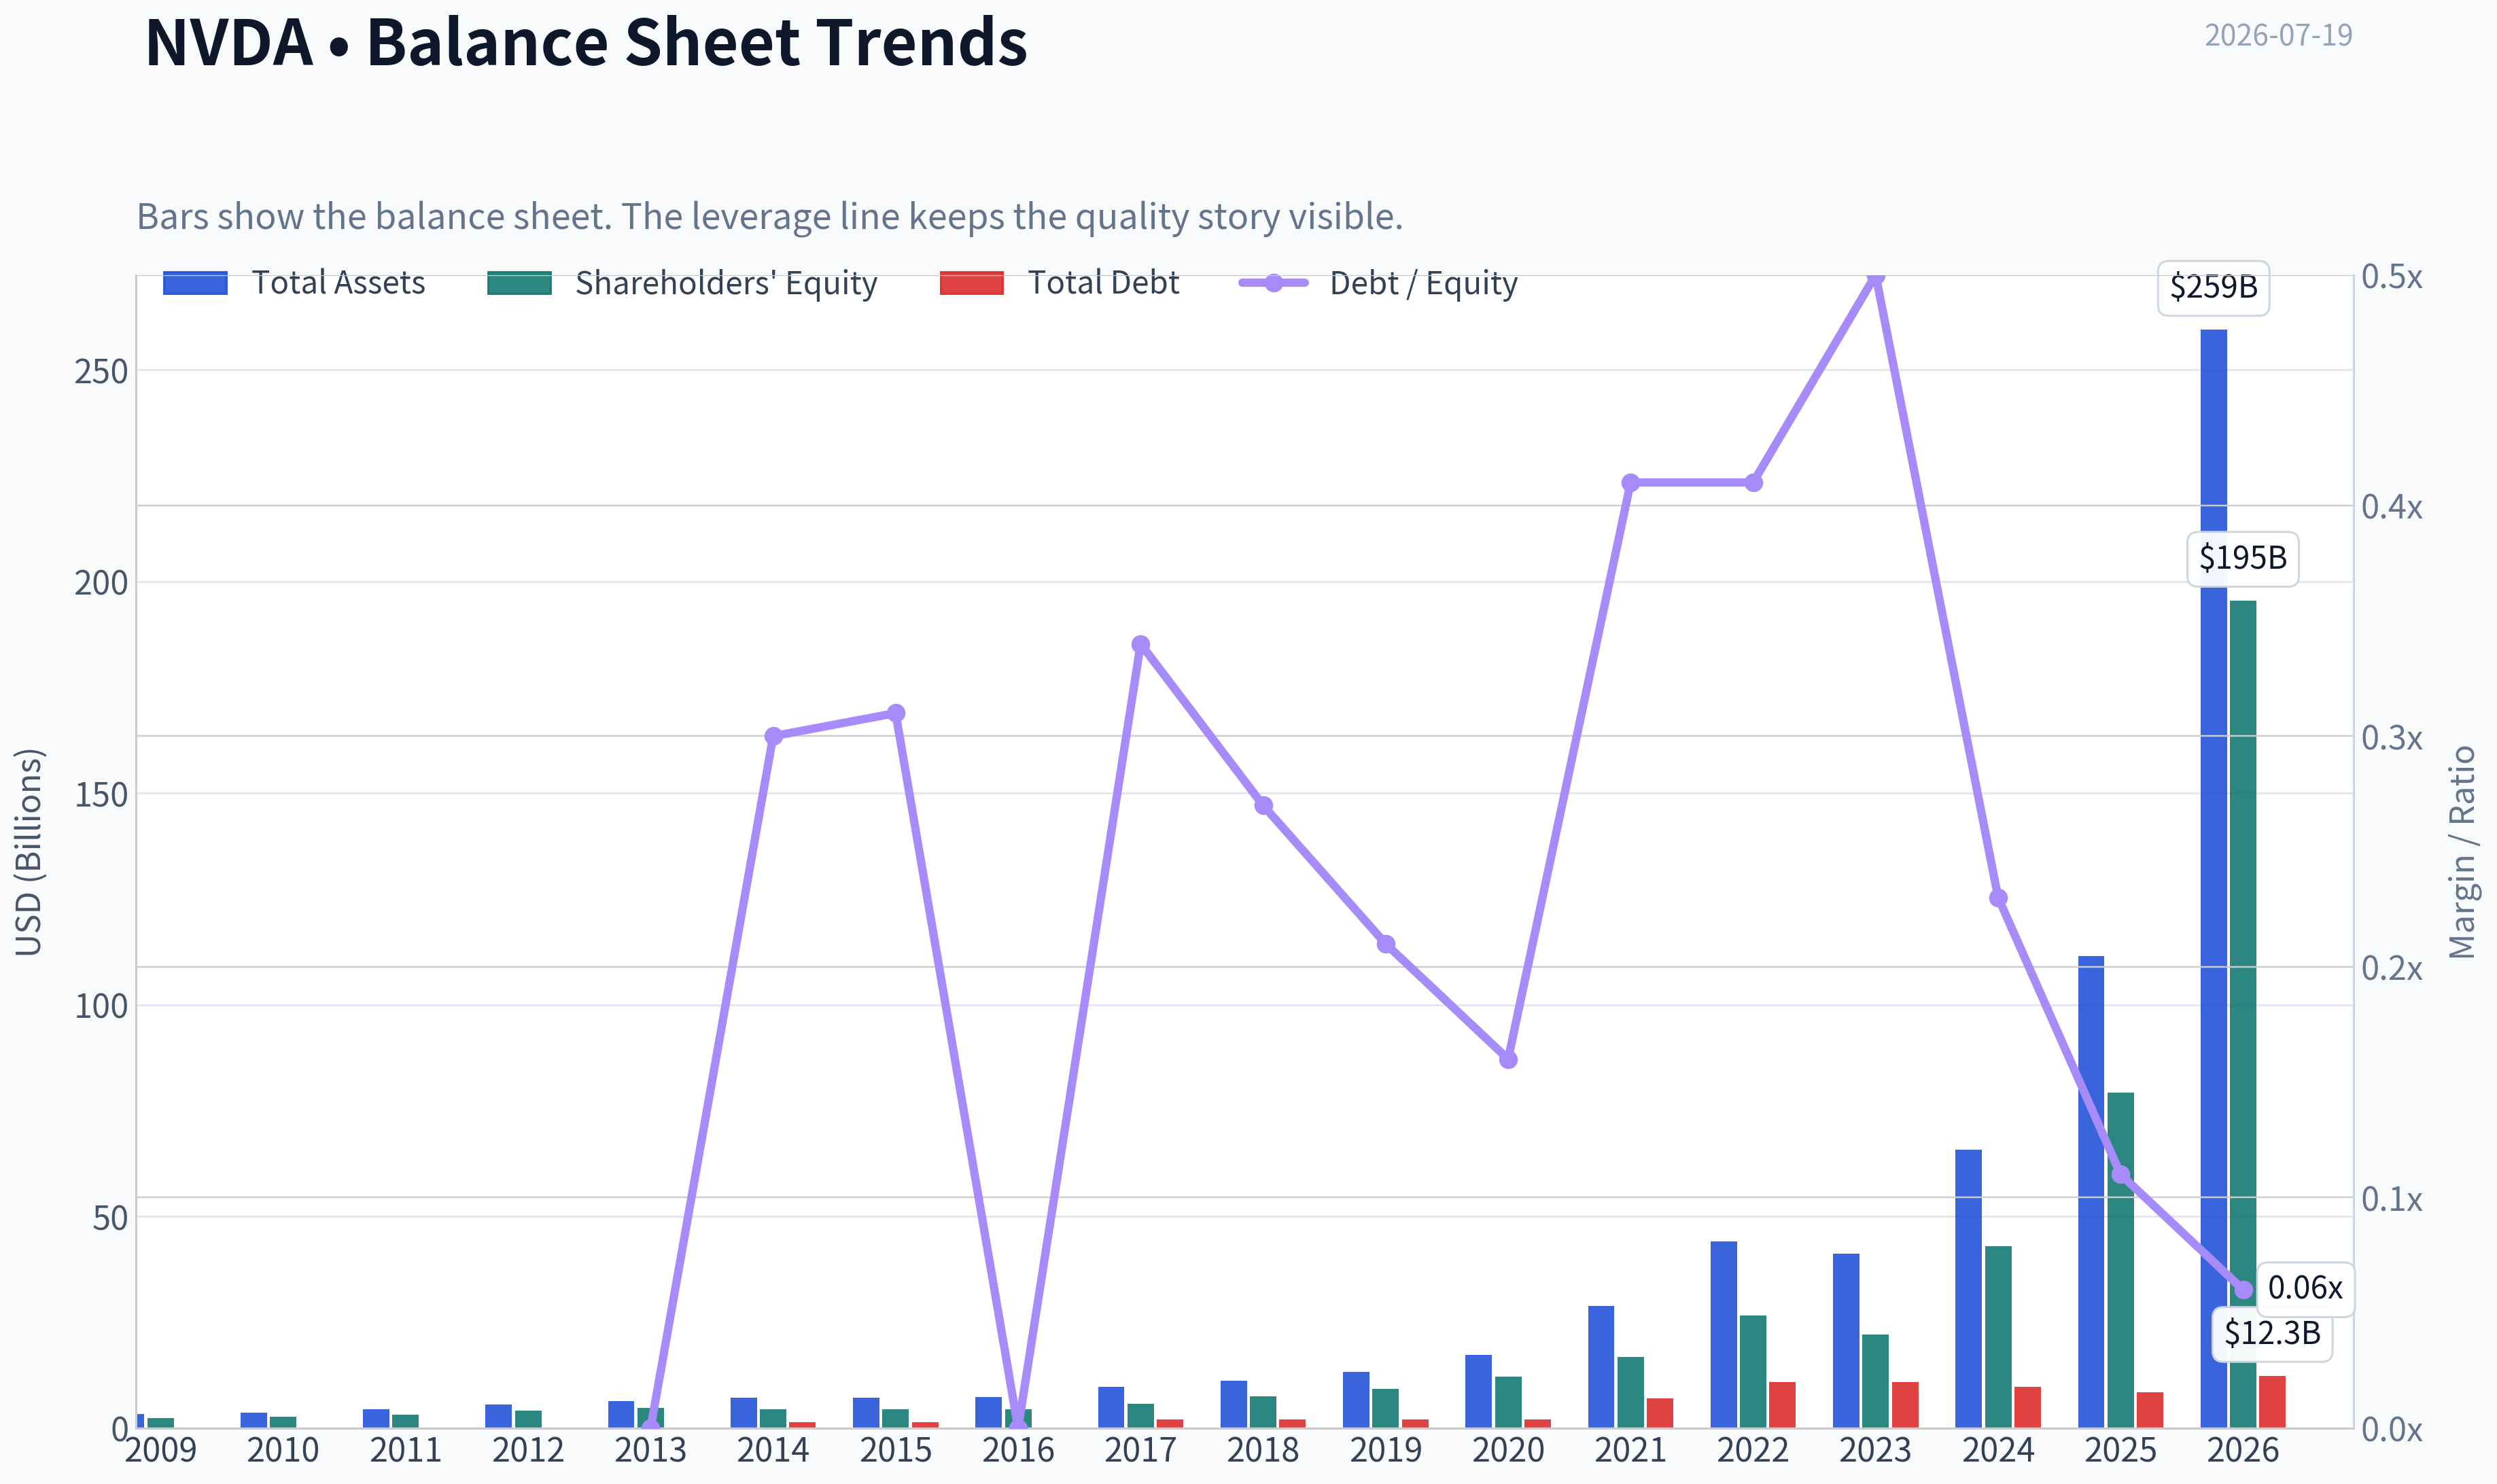The image size is (2497, 1484).
Task: Click the 2023 Debt/Equity peak point
Action: pyautogui.click(x=1876, y=276)
